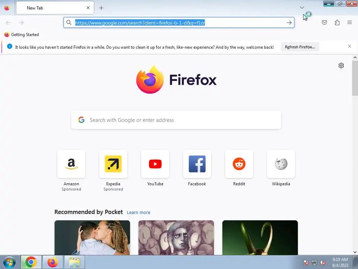Click the info icon in notification bar
The image size is (358, 269).
click(9, 46)
